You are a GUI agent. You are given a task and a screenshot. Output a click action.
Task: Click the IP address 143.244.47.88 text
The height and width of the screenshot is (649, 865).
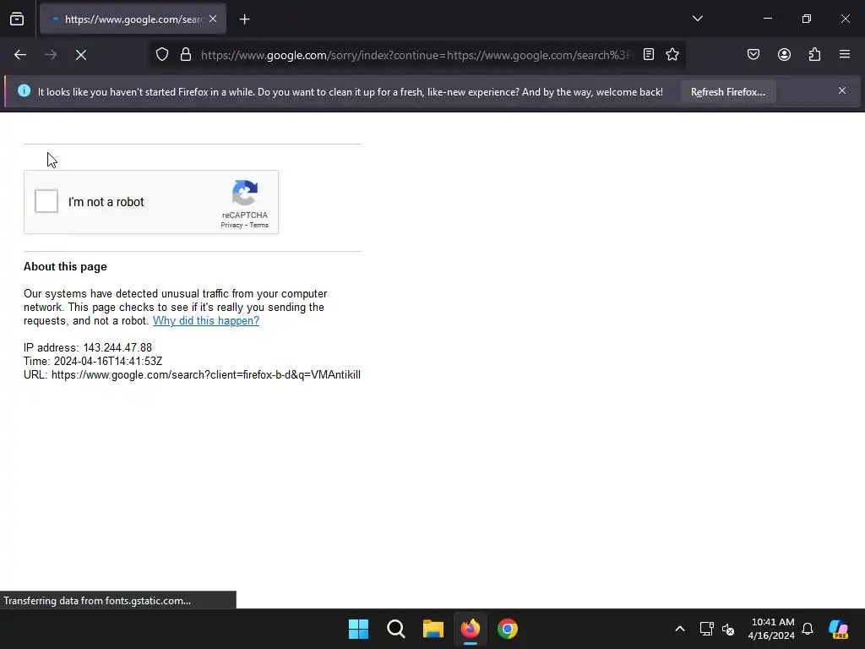88,347
